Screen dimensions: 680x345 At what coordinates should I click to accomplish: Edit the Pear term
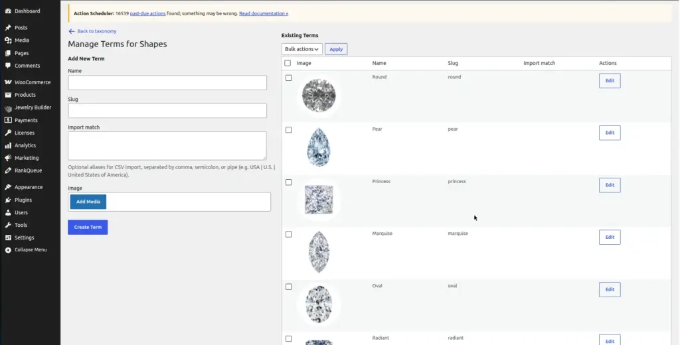point(610,133)
